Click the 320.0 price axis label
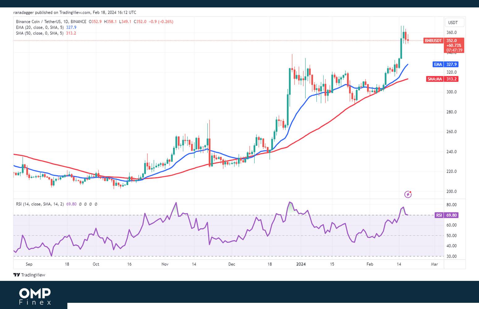 451,72
